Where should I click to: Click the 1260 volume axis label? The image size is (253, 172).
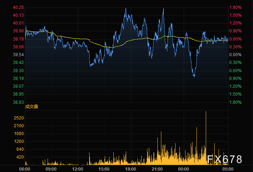pos(19,141)
